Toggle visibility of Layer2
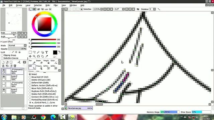Viewport: 214px width, 120px height. [x=4, y=76]
